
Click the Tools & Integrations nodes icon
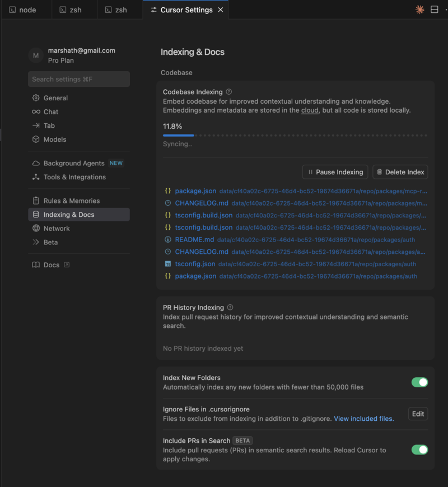(36, 177)
